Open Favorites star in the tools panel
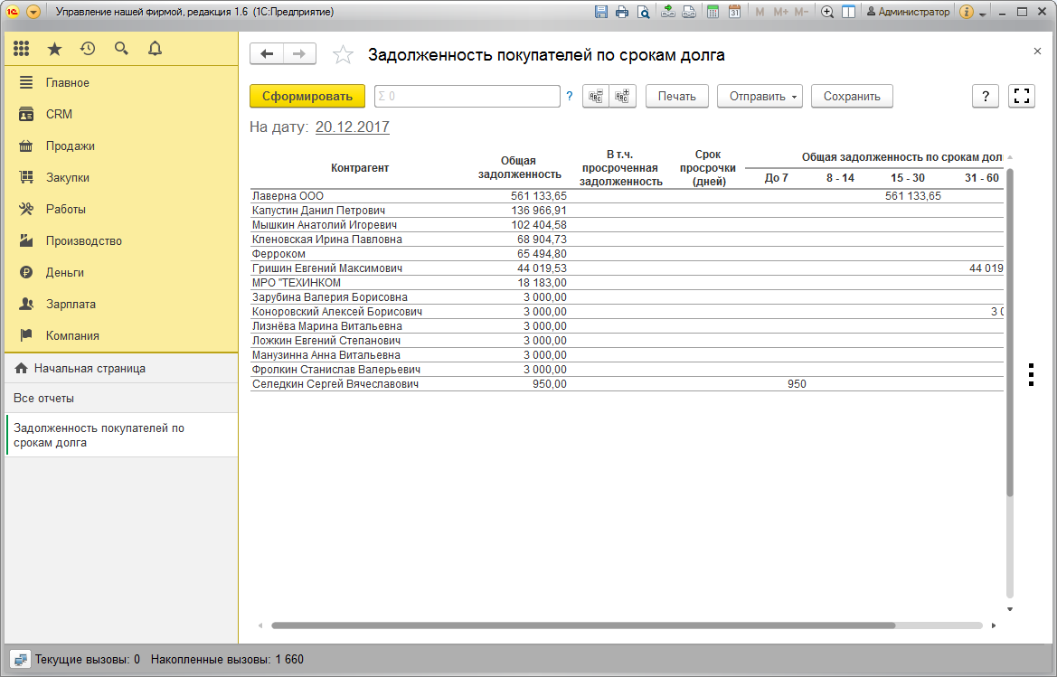The height and width of the screenshot is (677, 1057). [x=54, y=49]
